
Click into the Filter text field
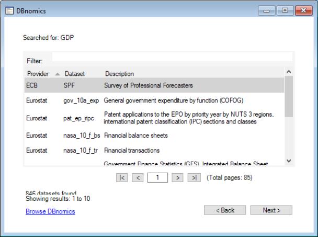click(172, 57)
